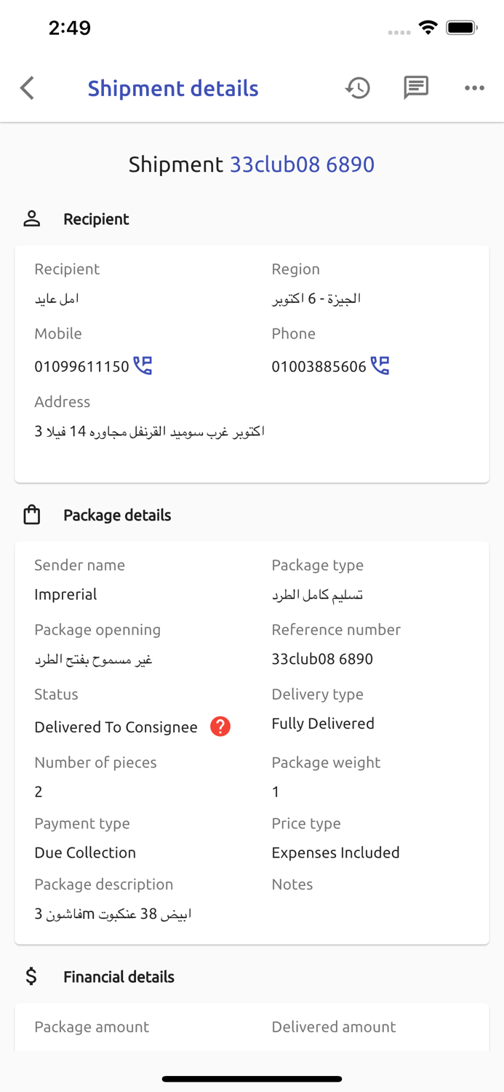This screenshot has height=1092, width=504.
Task: Go back using the left chevron arrow
Action: click(x=27, y=88)
